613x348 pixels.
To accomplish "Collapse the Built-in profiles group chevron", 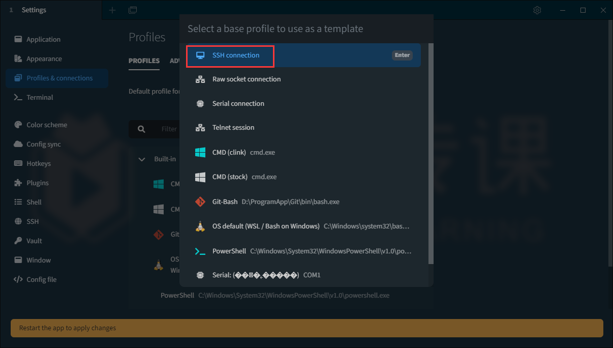I will click(142, 159).
